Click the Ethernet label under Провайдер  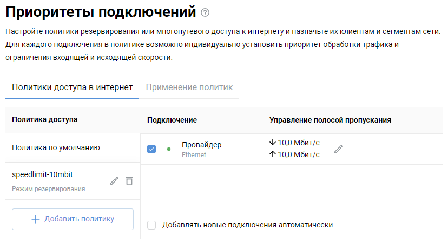click(194, 155)
